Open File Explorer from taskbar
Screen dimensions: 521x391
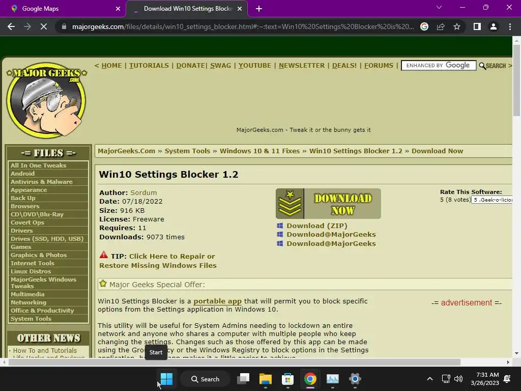point(266,379)
